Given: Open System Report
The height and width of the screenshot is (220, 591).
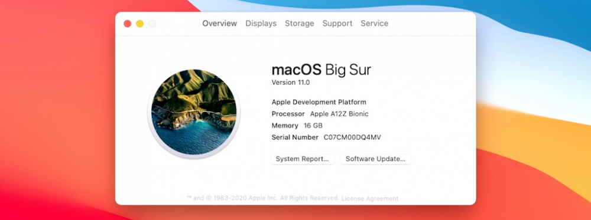Looking at the screenshot, I should [x=302, y=159].
